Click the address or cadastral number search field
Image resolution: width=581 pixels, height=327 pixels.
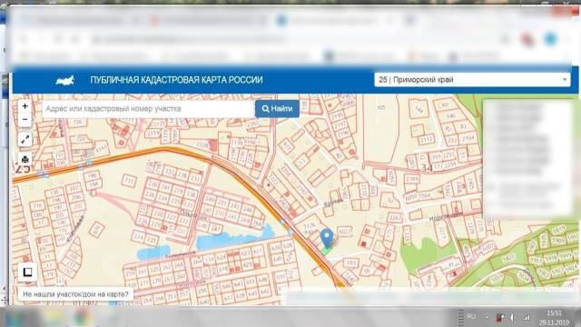pyautogui.click(x=149, y=109)
